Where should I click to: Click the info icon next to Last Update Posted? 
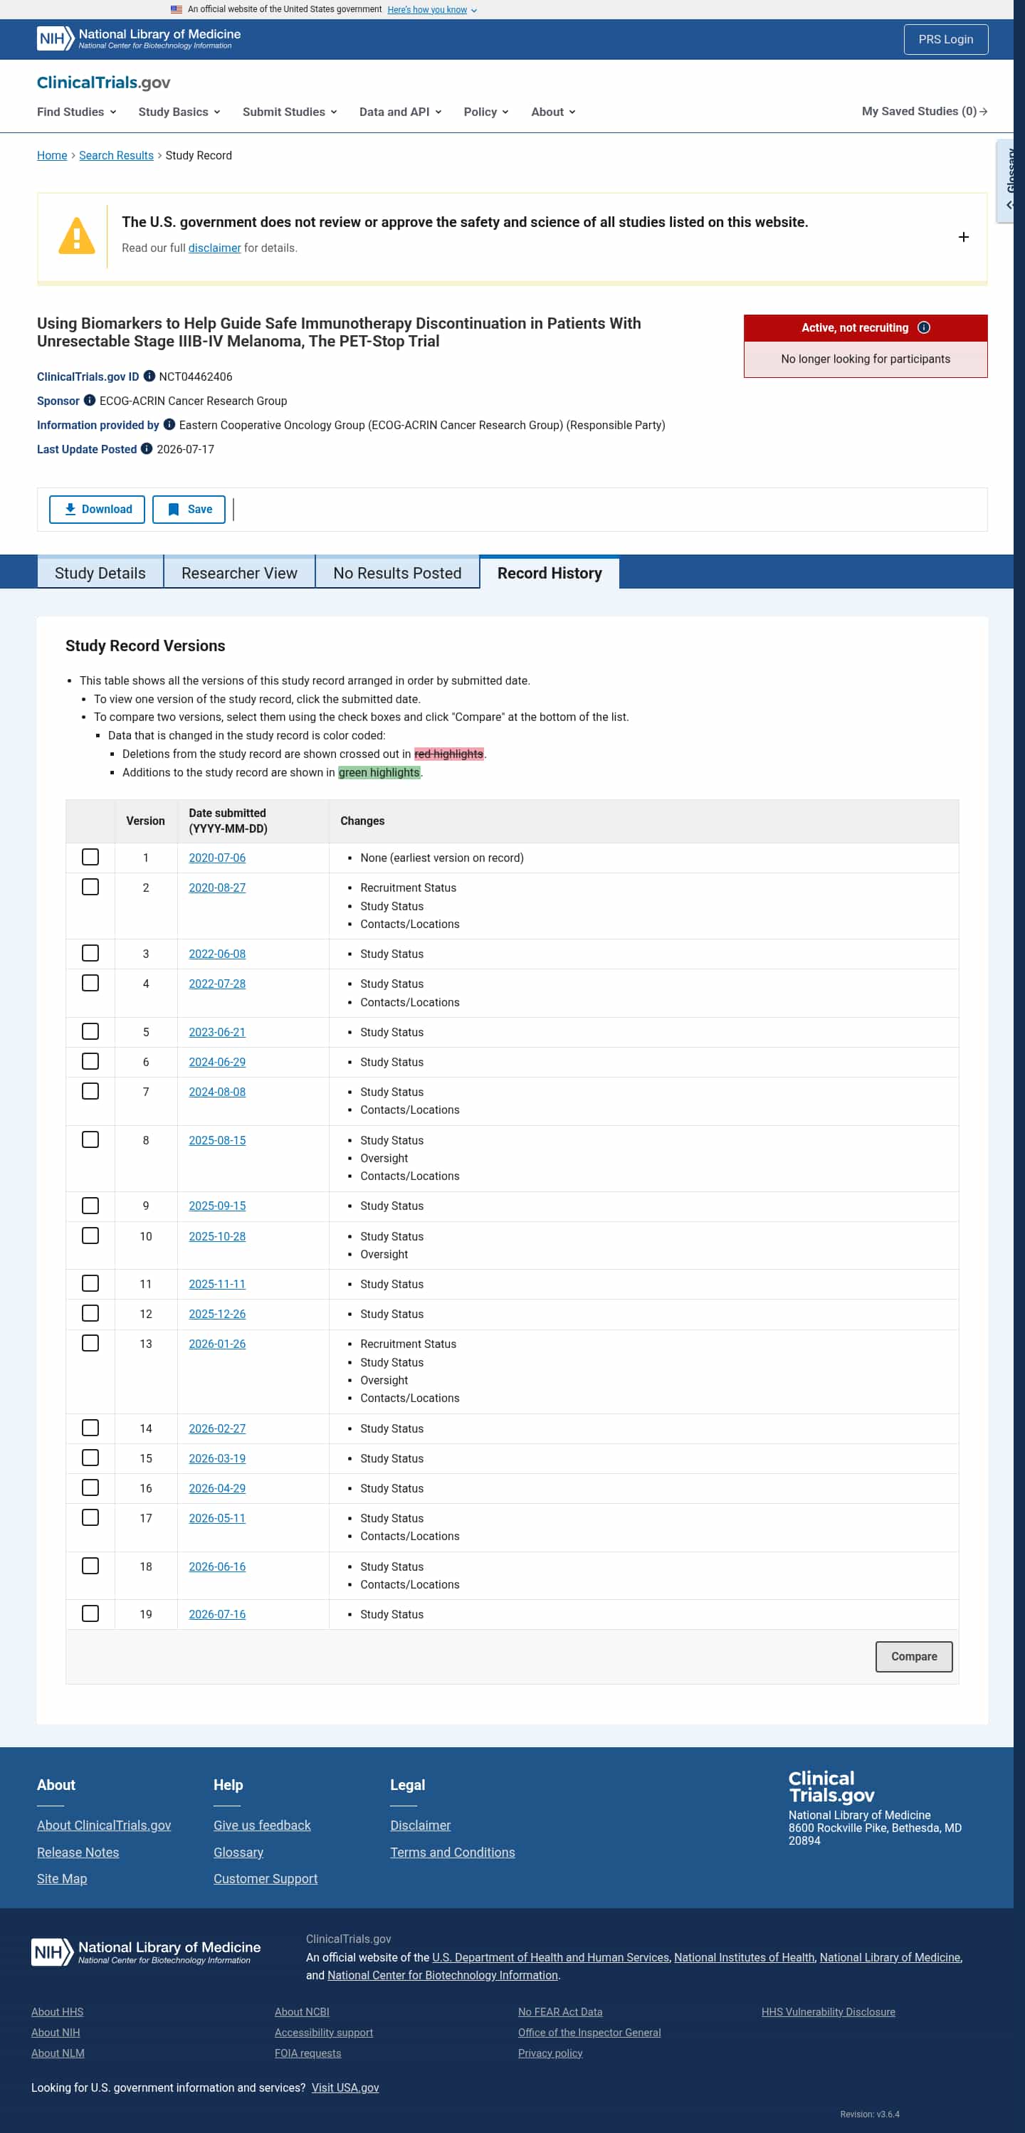tap(147, 449)
